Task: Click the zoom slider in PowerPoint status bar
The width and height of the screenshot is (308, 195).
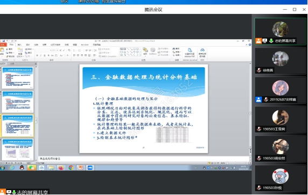Action: pyautogui.click(x=236, y=163)
